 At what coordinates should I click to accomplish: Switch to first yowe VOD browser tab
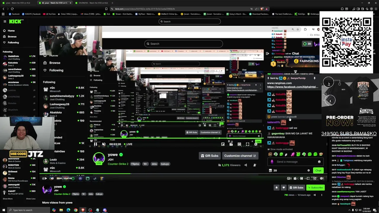coord(18,3)
